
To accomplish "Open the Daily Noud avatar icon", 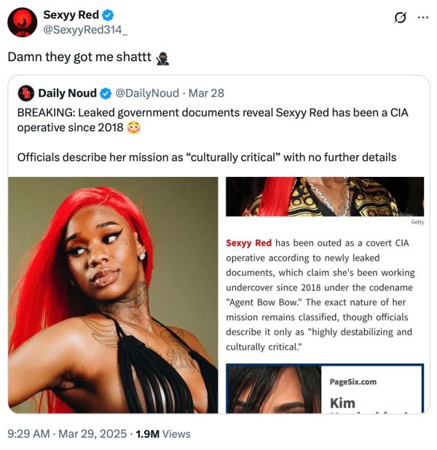I will (26, 93).
